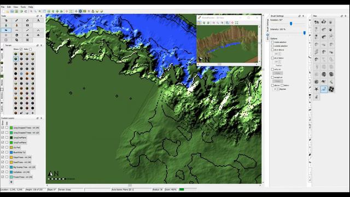This screenshot has height=197, width=350.
Task: Select the copy selection tool
Action: [17, 40]
